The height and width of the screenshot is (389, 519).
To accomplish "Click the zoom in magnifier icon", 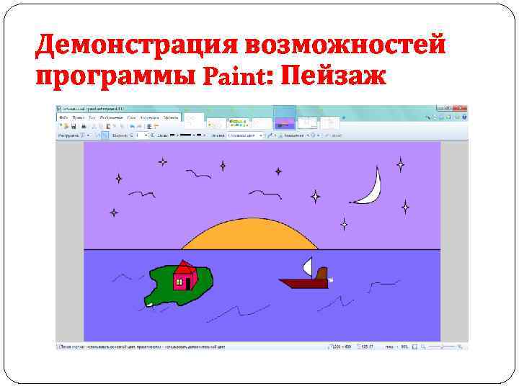I will click(460, 347).
